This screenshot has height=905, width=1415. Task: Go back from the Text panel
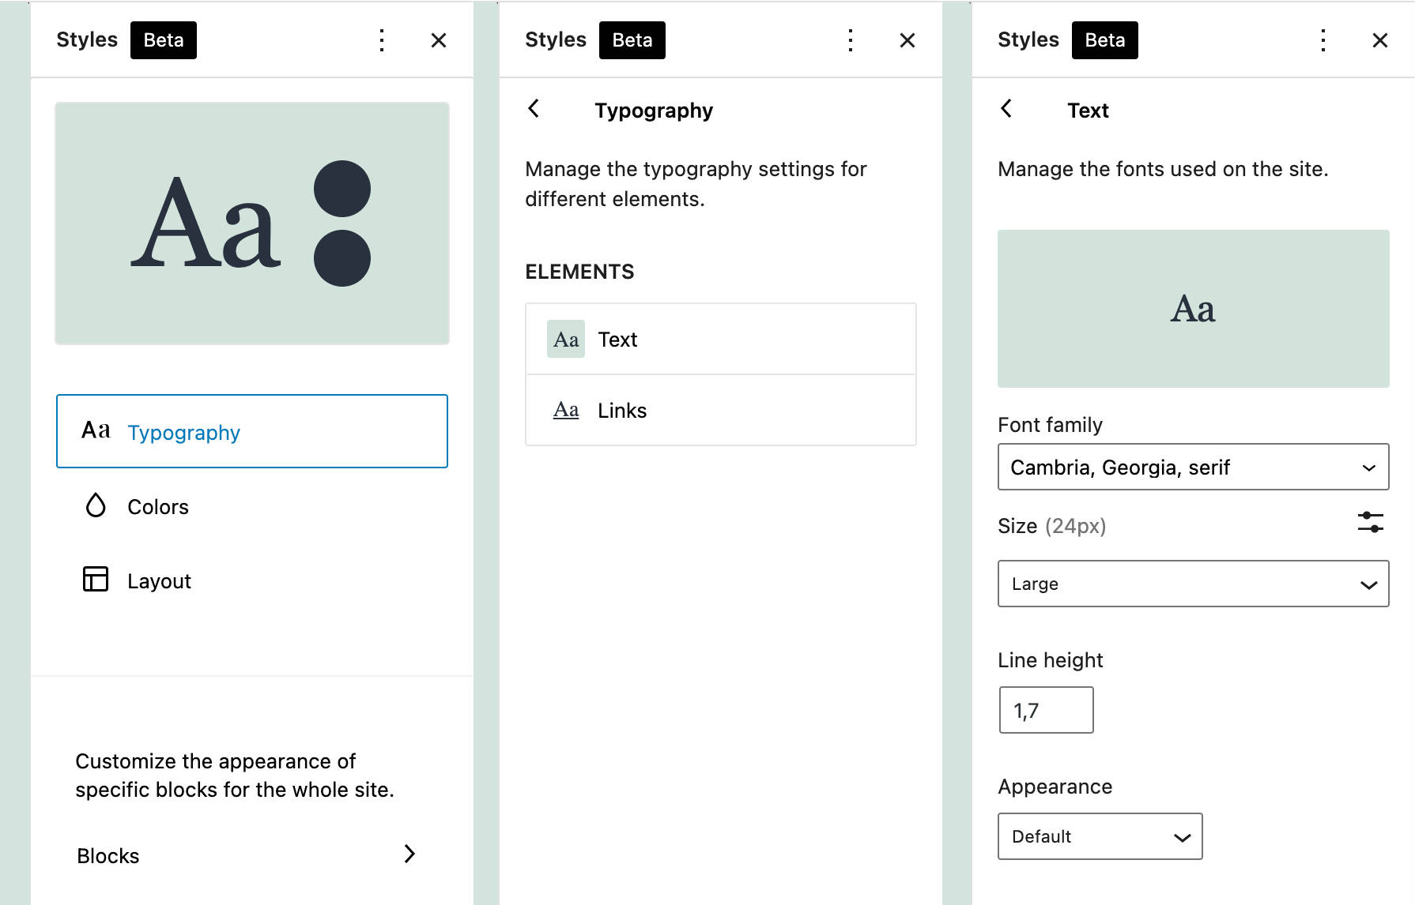click(x=1006, y=109)
